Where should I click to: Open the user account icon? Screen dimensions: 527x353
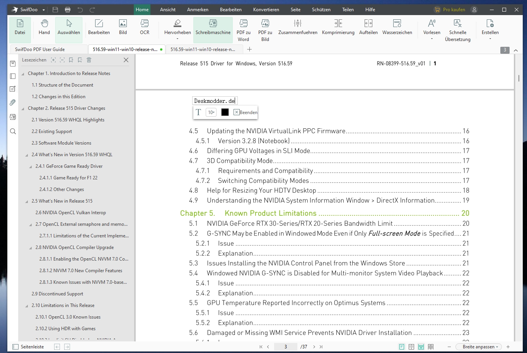[x=474, y=10]
